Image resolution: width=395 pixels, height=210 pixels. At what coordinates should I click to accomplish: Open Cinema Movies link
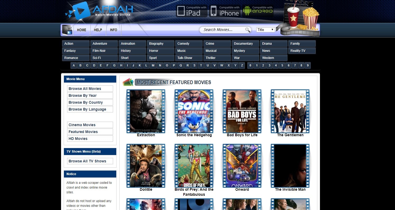[x=90, y=125]
